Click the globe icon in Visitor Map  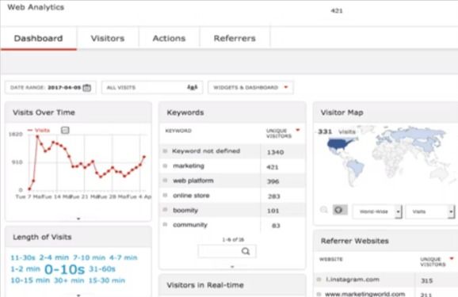click(x=340, y=210)
